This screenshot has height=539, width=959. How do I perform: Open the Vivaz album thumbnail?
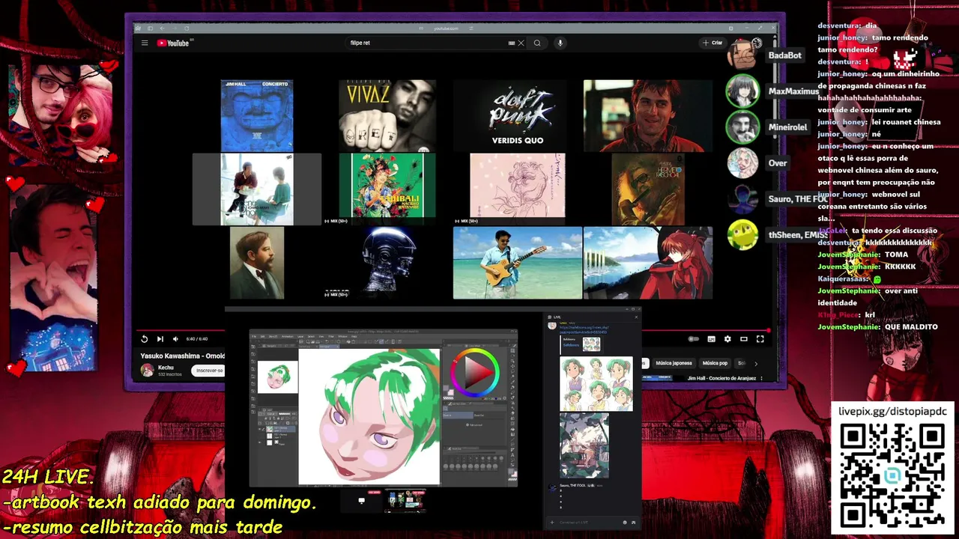[x=387, y=115]
